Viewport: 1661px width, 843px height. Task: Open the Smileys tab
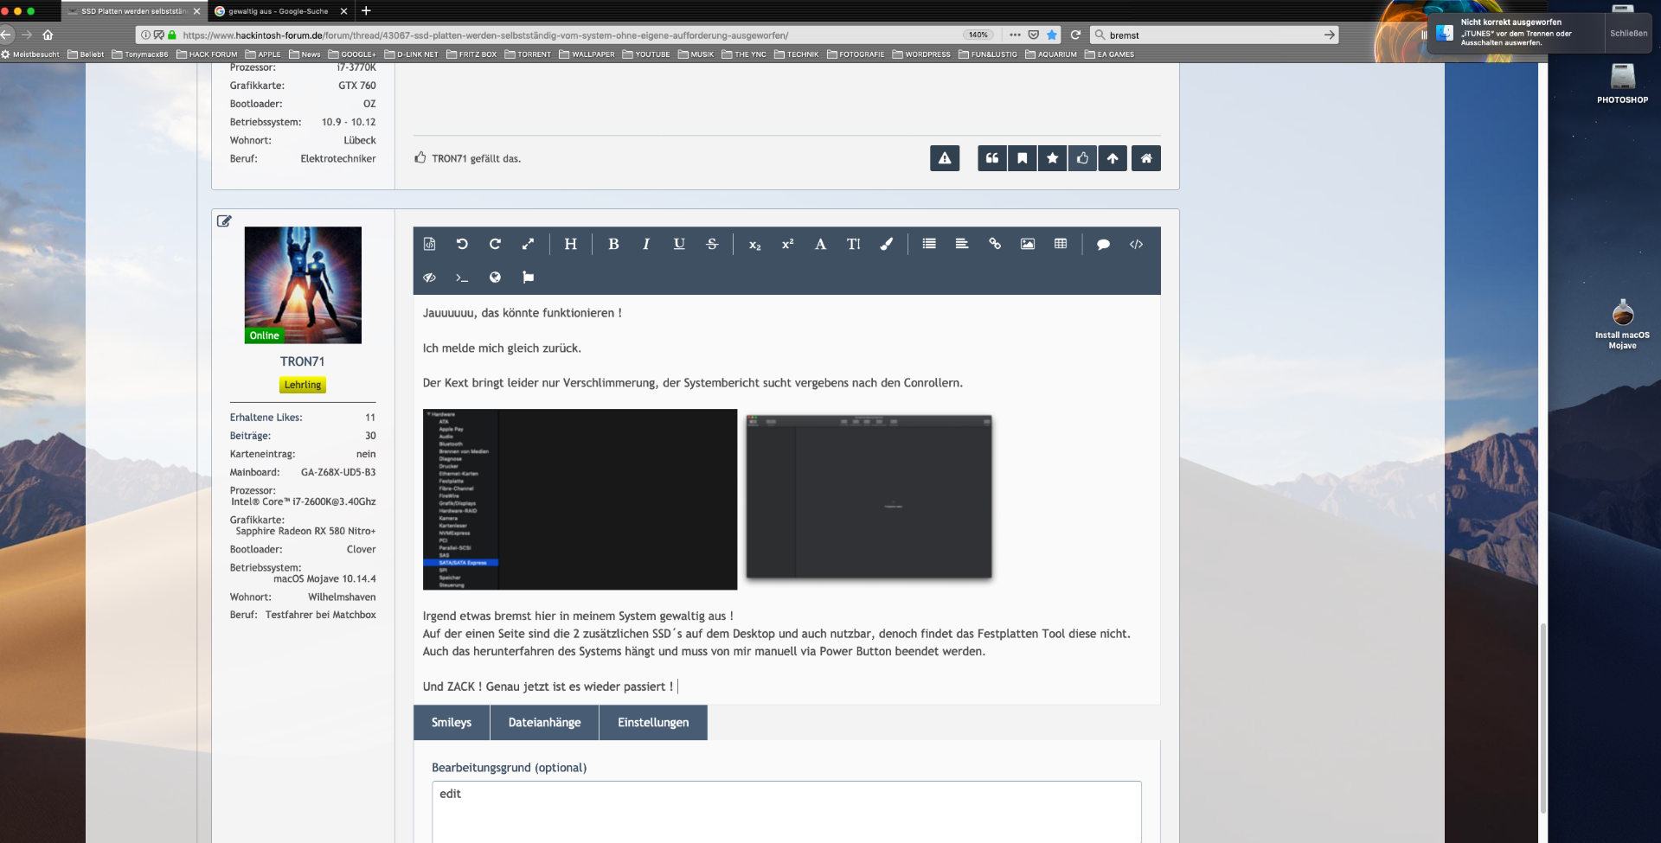click(452, 723)
